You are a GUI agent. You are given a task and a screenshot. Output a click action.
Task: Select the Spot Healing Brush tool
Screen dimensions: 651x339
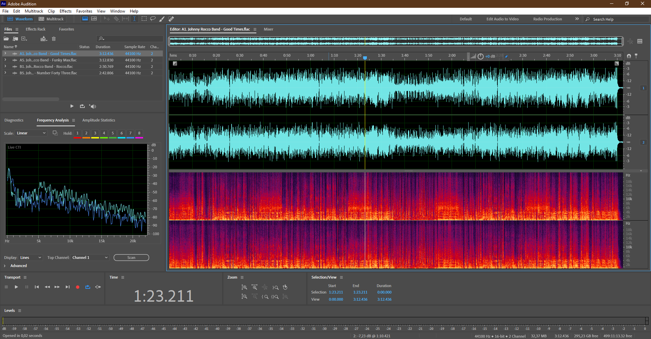(x=171, y=19)
